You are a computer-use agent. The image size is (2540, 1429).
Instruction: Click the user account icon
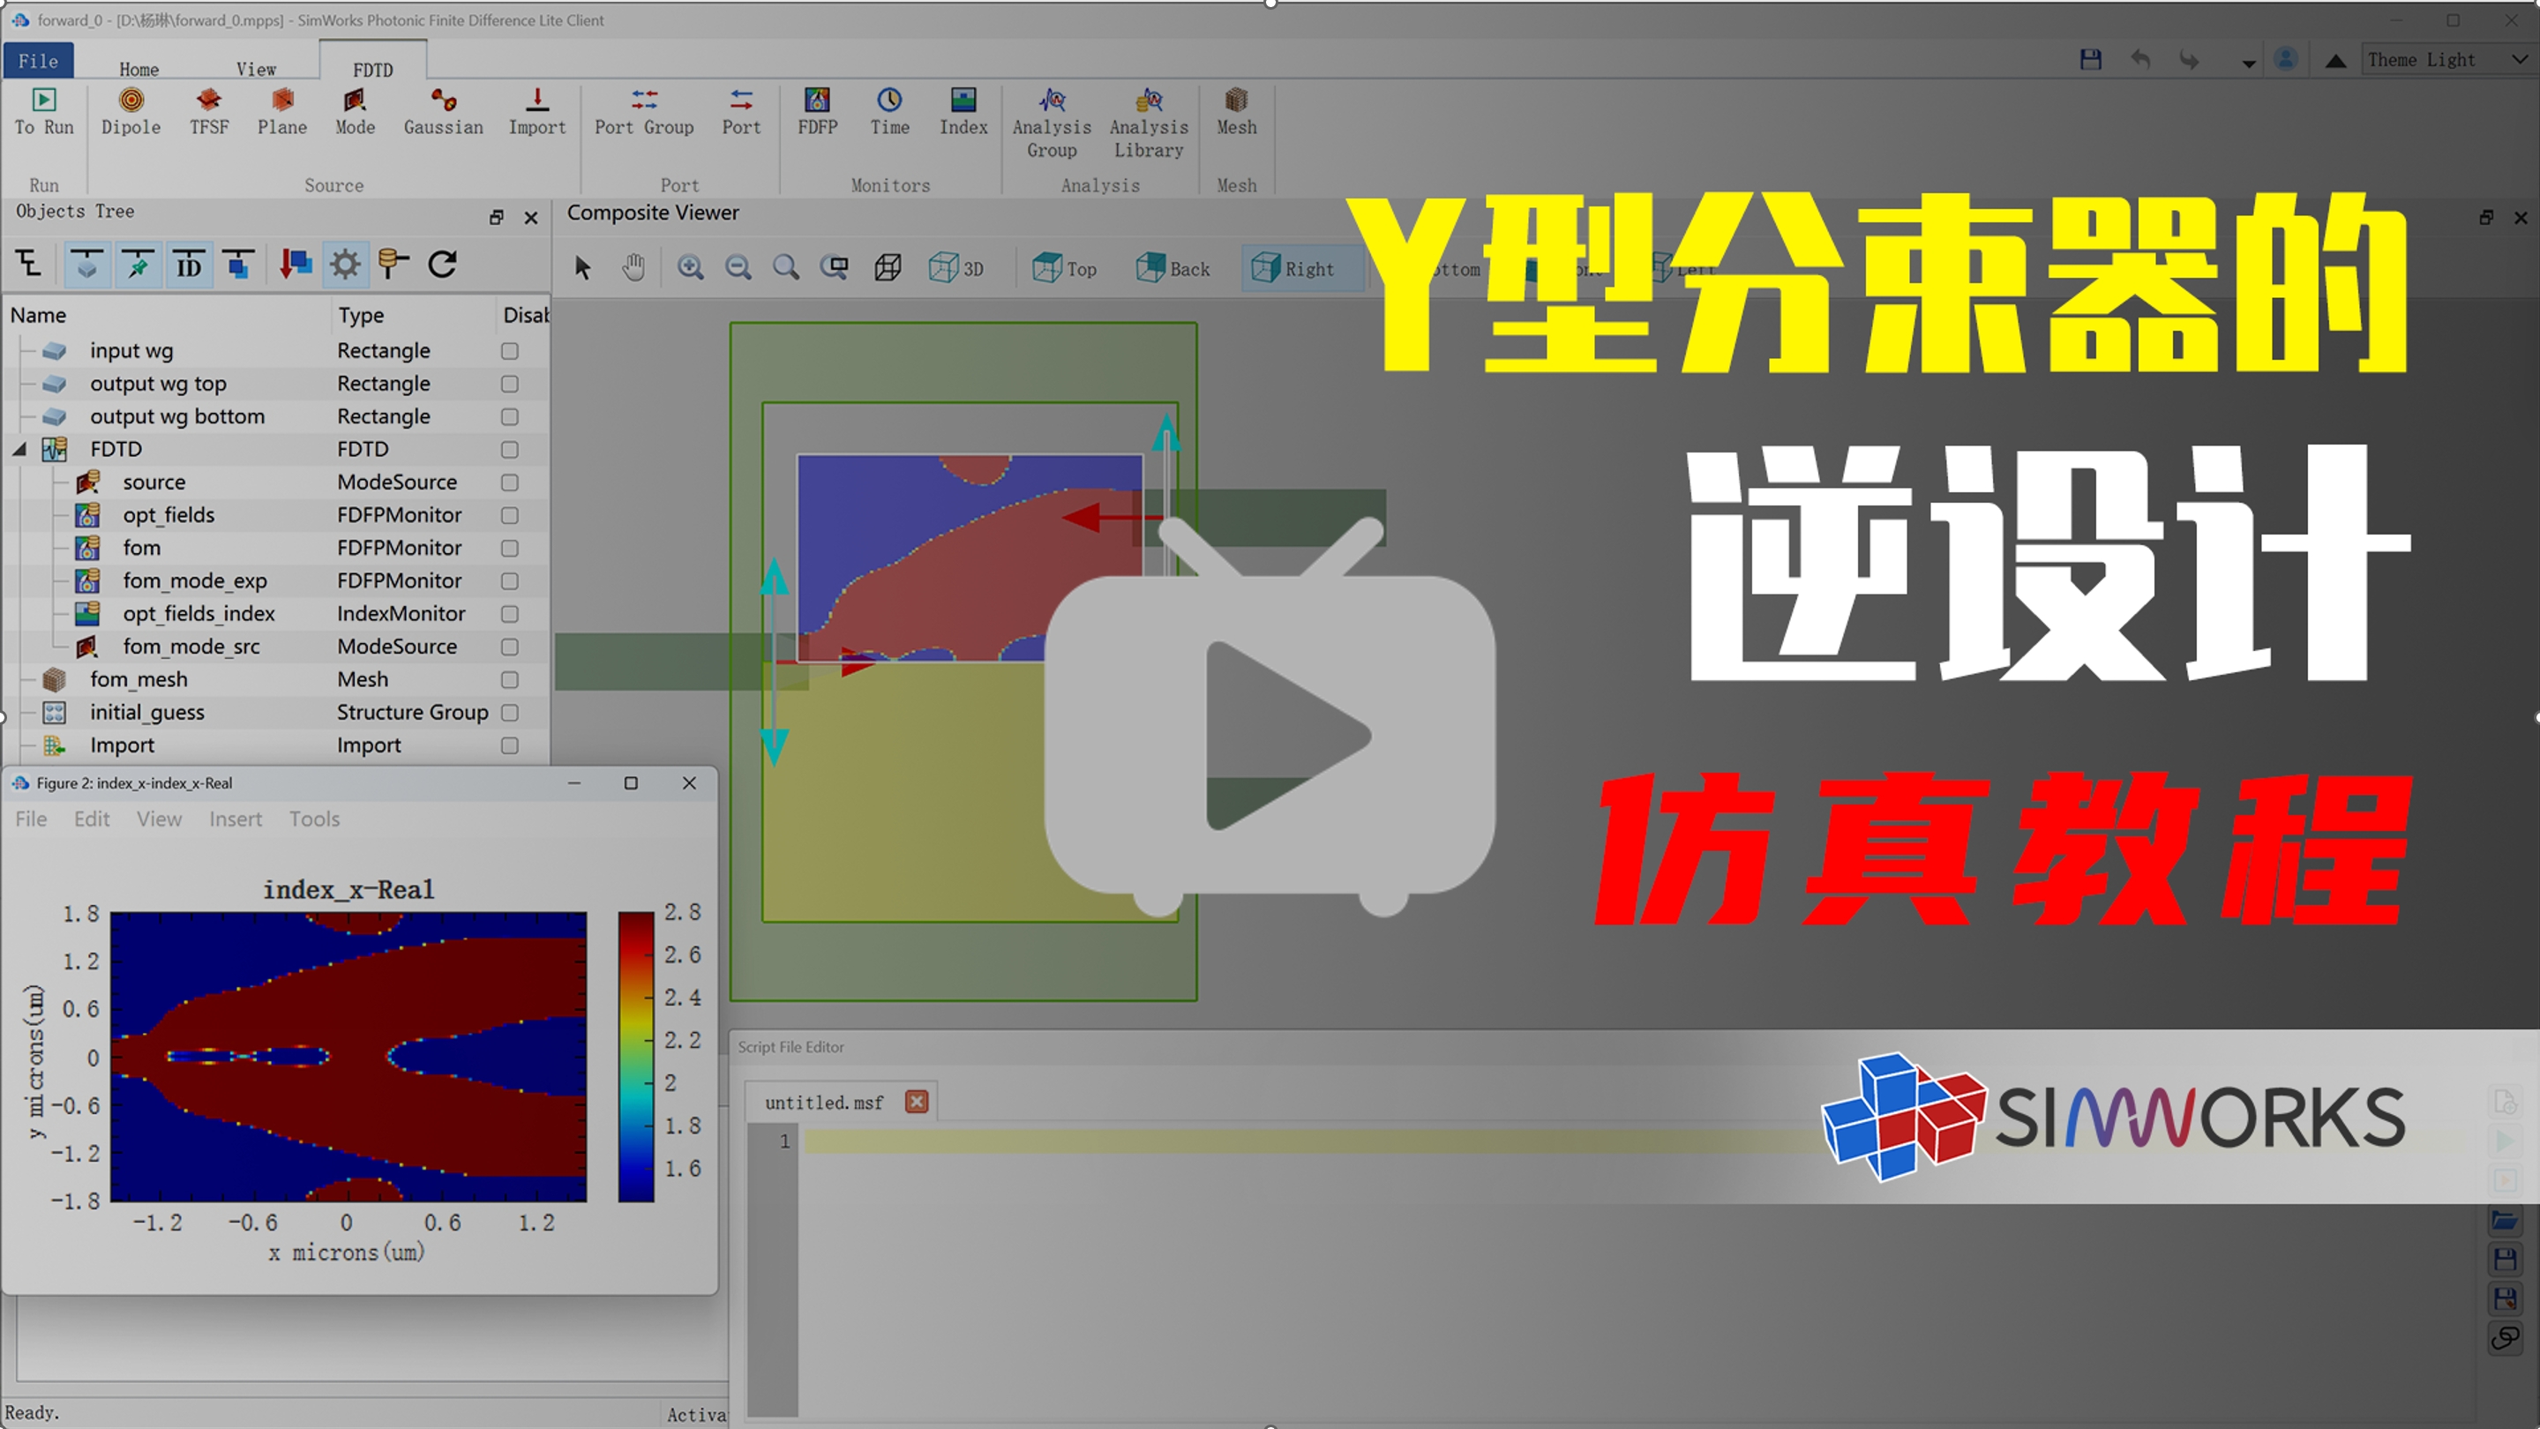coord(2285,60)
